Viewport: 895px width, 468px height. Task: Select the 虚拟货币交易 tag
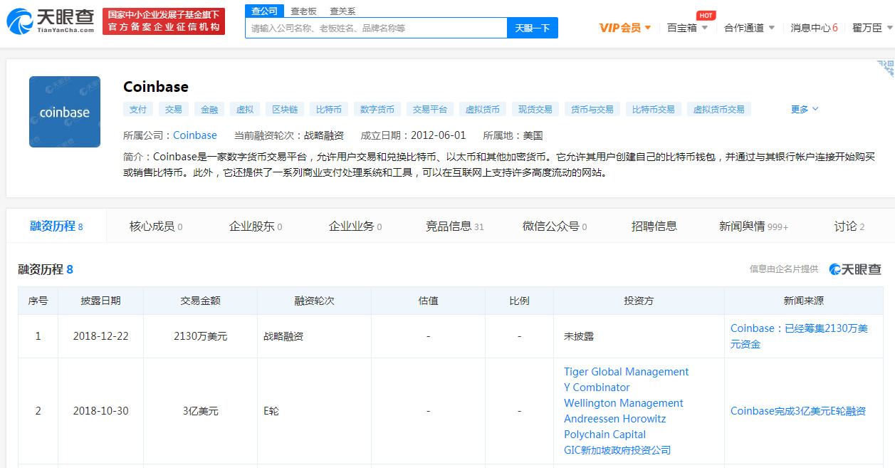(719, 109)
